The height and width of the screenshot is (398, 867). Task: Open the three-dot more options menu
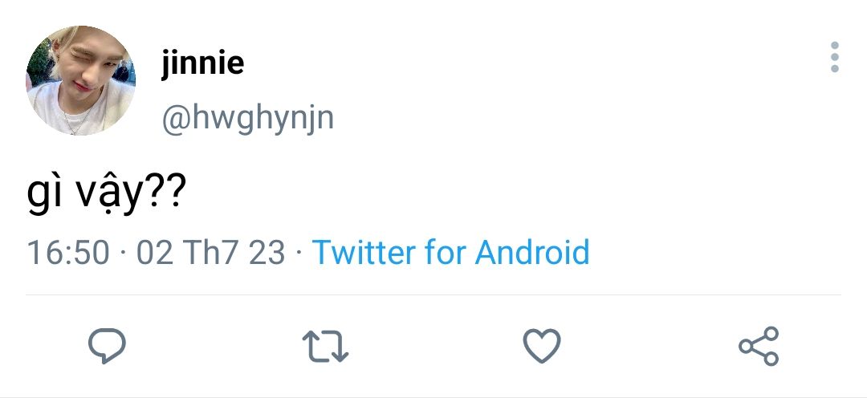click(835, 58)
